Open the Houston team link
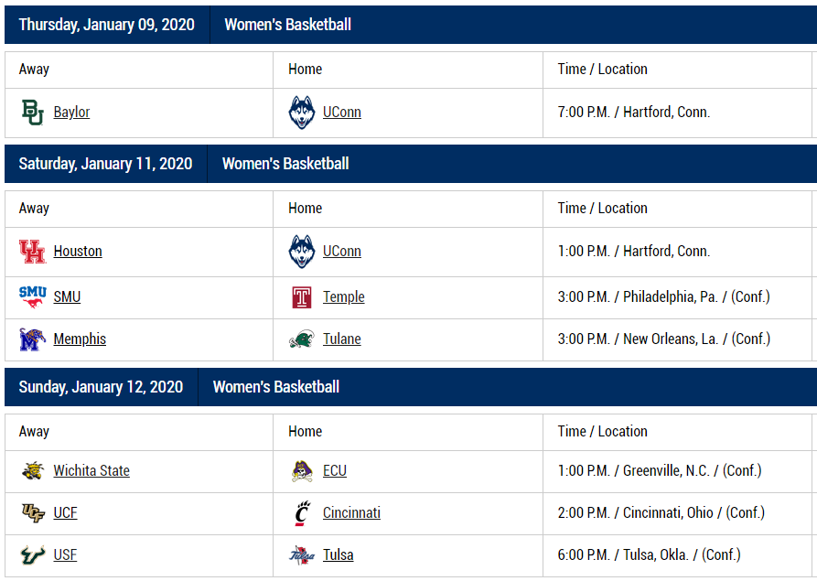Screen dimensions: 817x581 tap(78, 252)
